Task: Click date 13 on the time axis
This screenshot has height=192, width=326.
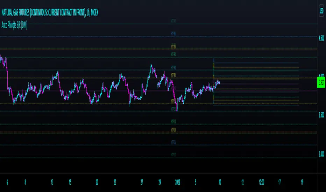Action: [52, 182]
